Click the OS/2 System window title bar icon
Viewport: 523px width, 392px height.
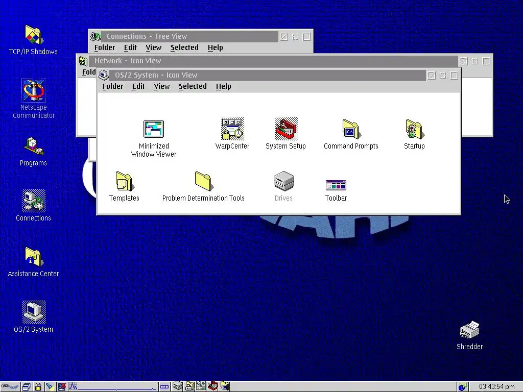pos(103,76)
